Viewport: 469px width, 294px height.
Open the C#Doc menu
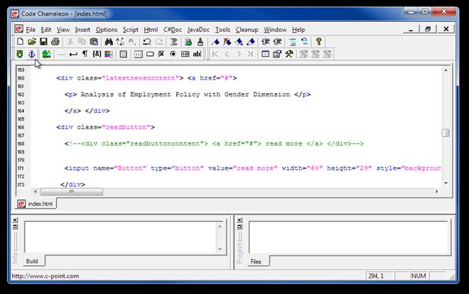[173, 30]
